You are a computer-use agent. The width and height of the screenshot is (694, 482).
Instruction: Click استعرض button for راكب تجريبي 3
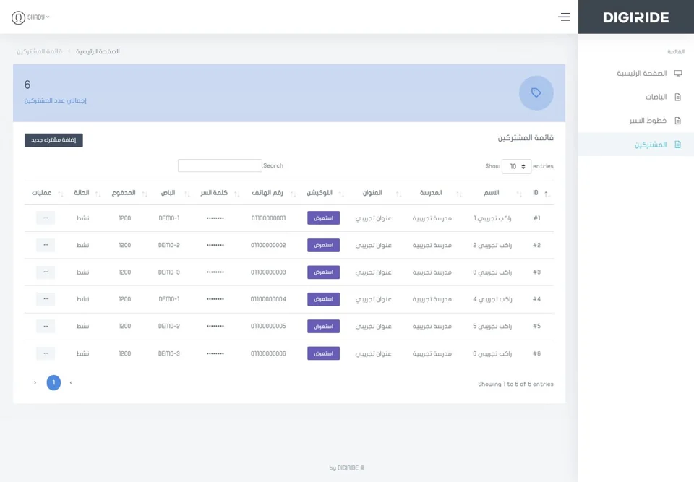(x=324, y=272)
